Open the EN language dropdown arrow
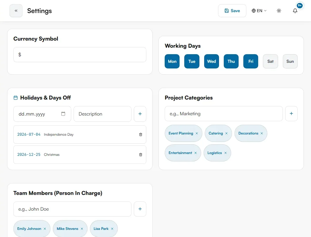 point(265,11)
